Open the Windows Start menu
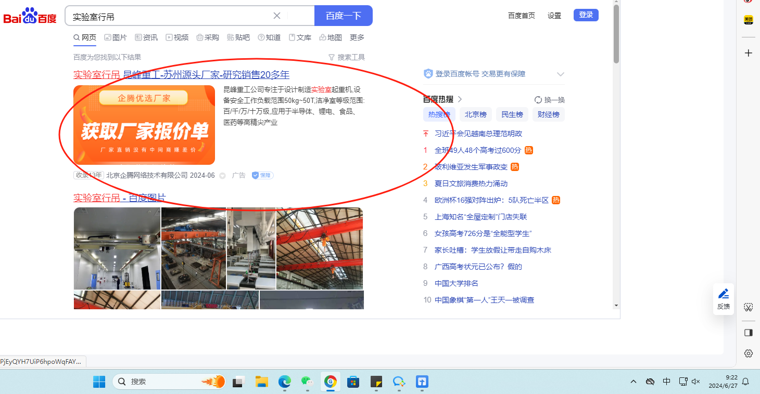 pos(99,382)
